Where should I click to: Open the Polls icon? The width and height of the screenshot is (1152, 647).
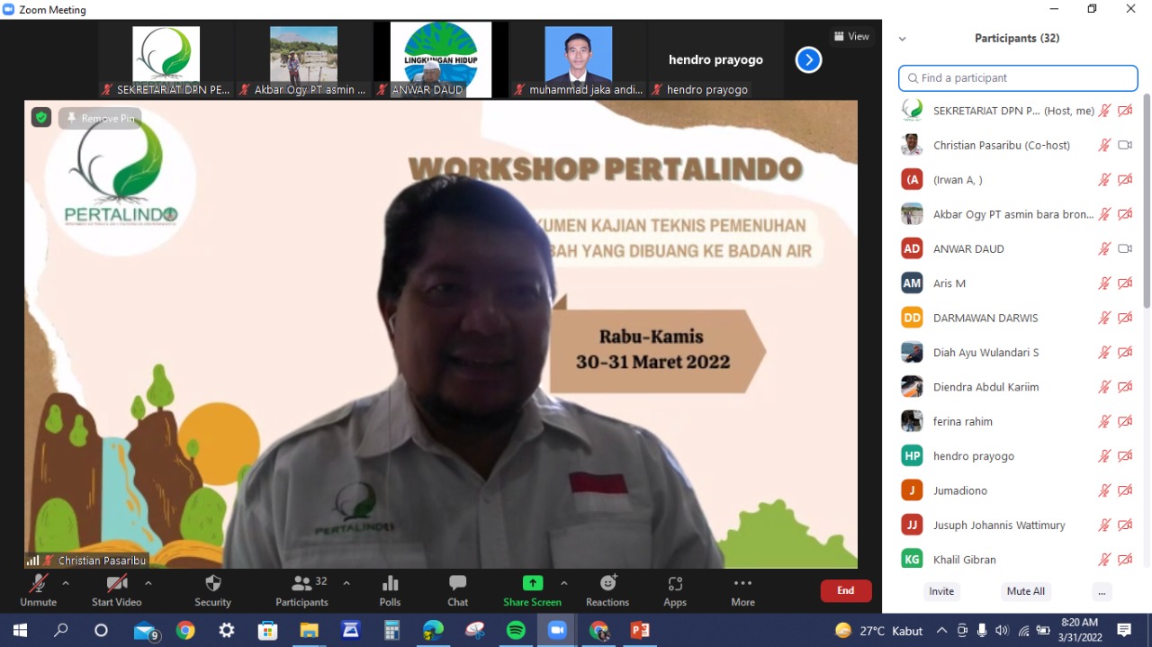(x=390, y=584)
